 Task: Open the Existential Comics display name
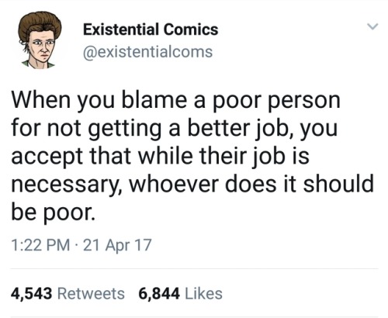[x=151, y=29]
